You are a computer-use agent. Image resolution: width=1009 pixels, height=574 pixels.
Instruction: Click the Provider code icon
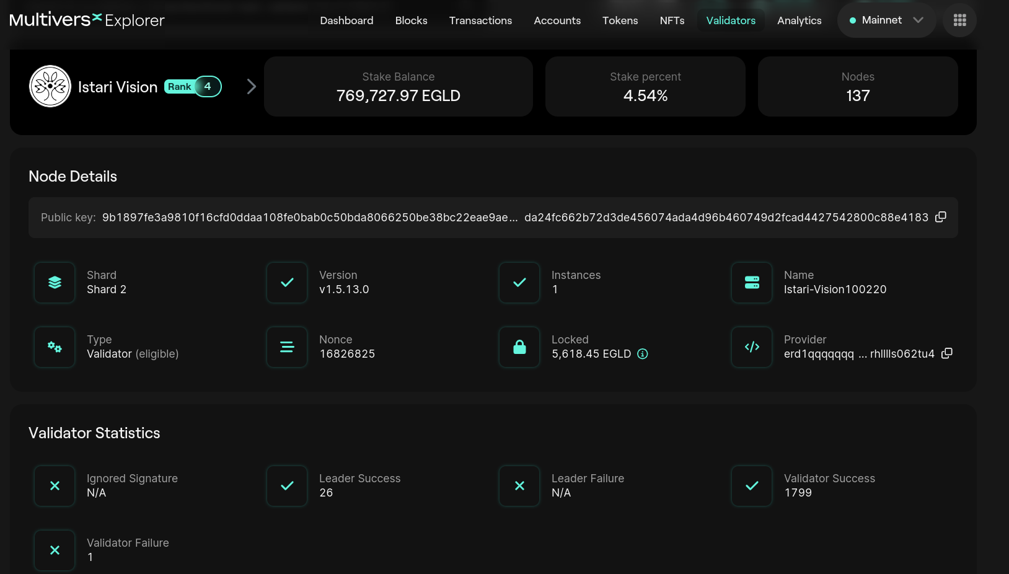point(752,347)
